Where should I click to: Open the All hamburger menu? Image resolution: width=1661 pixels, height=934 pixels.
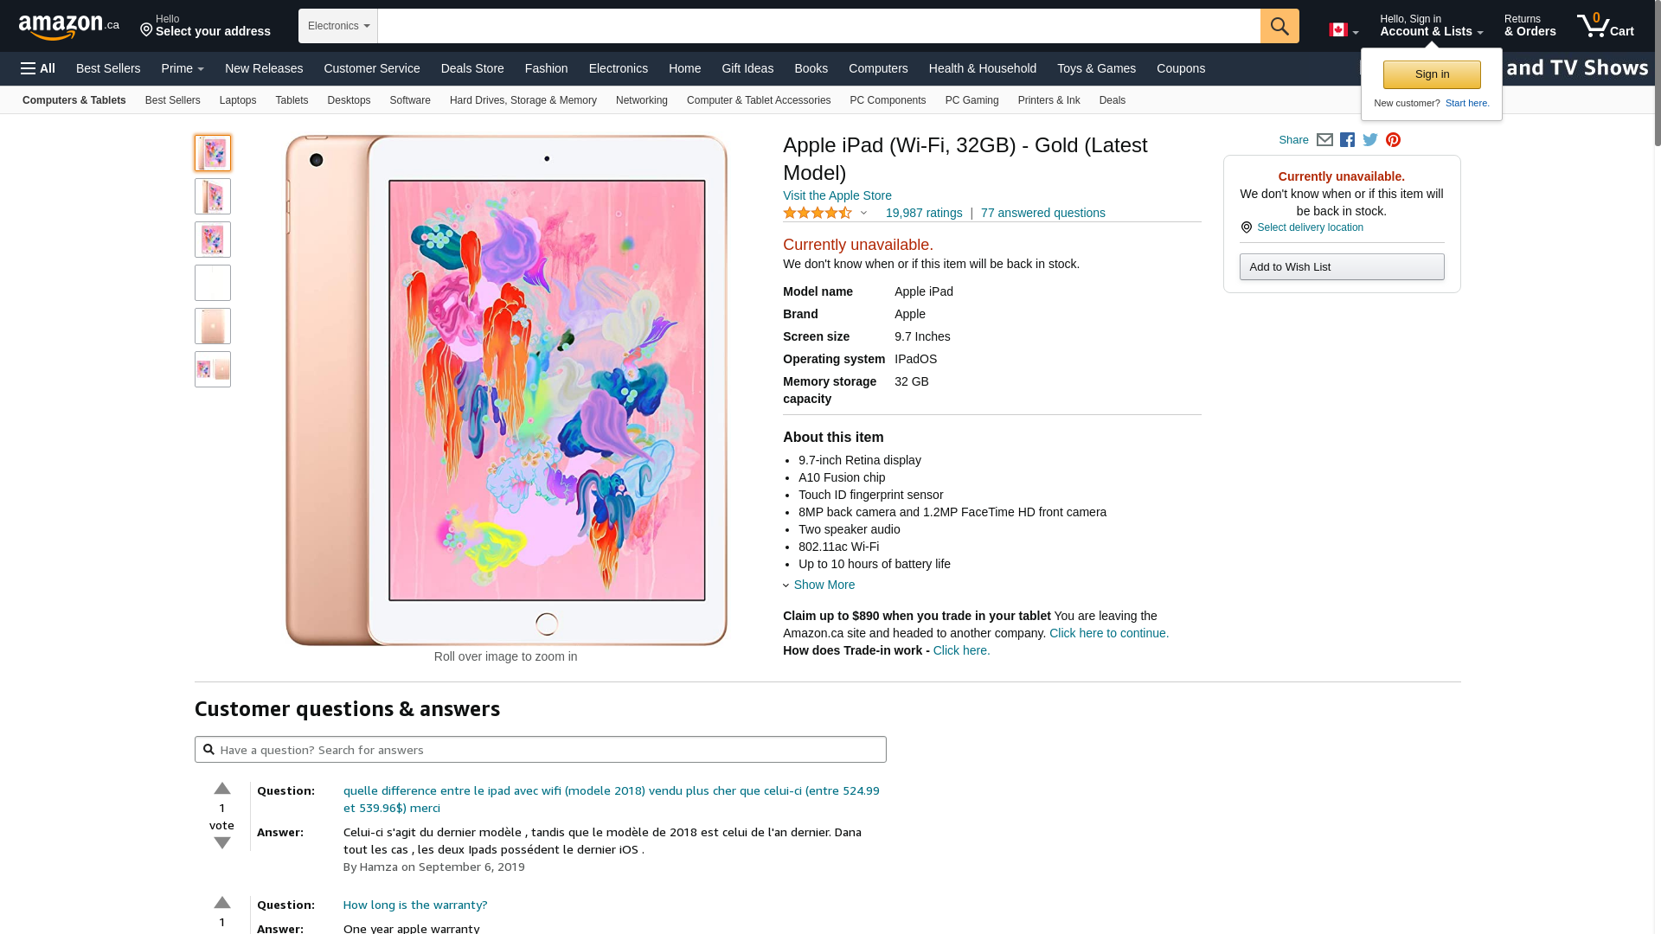(38, 68)
